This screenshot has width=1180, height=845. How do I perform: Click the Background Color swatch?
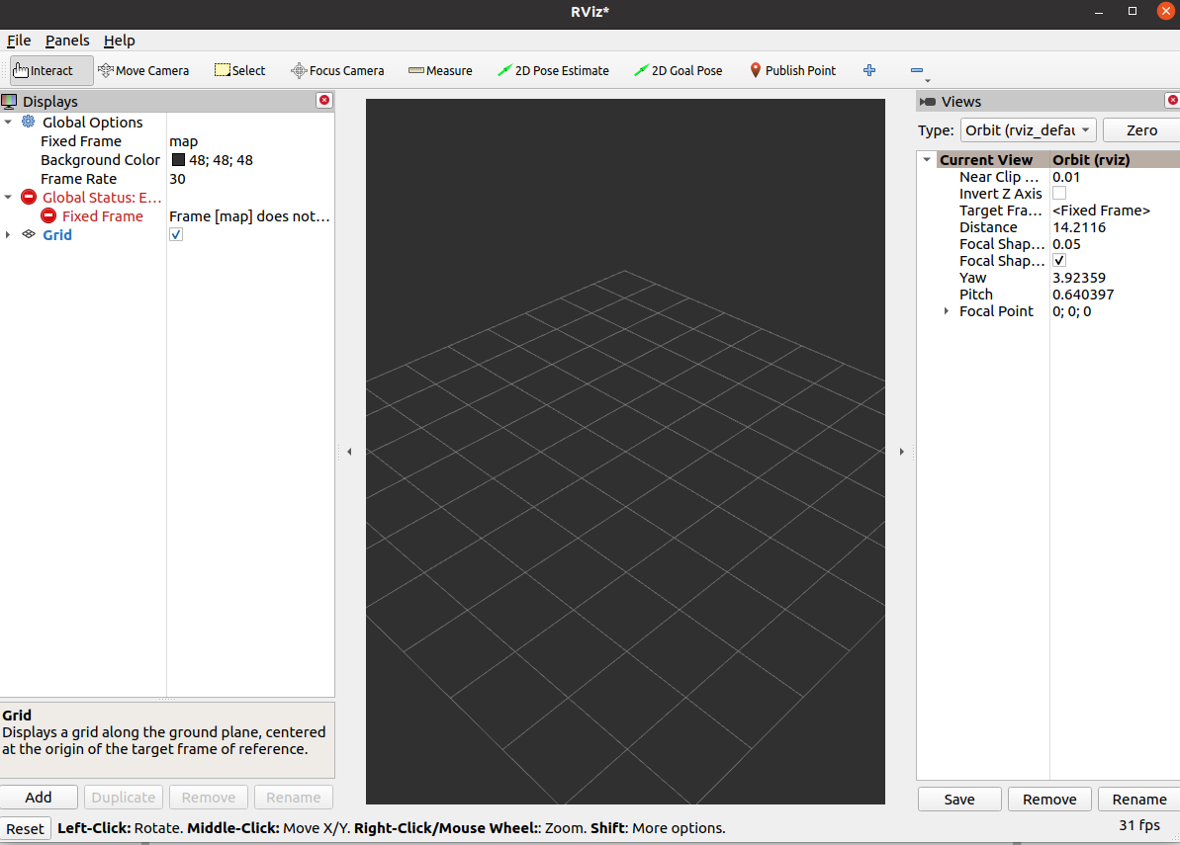tap(178, 160)
